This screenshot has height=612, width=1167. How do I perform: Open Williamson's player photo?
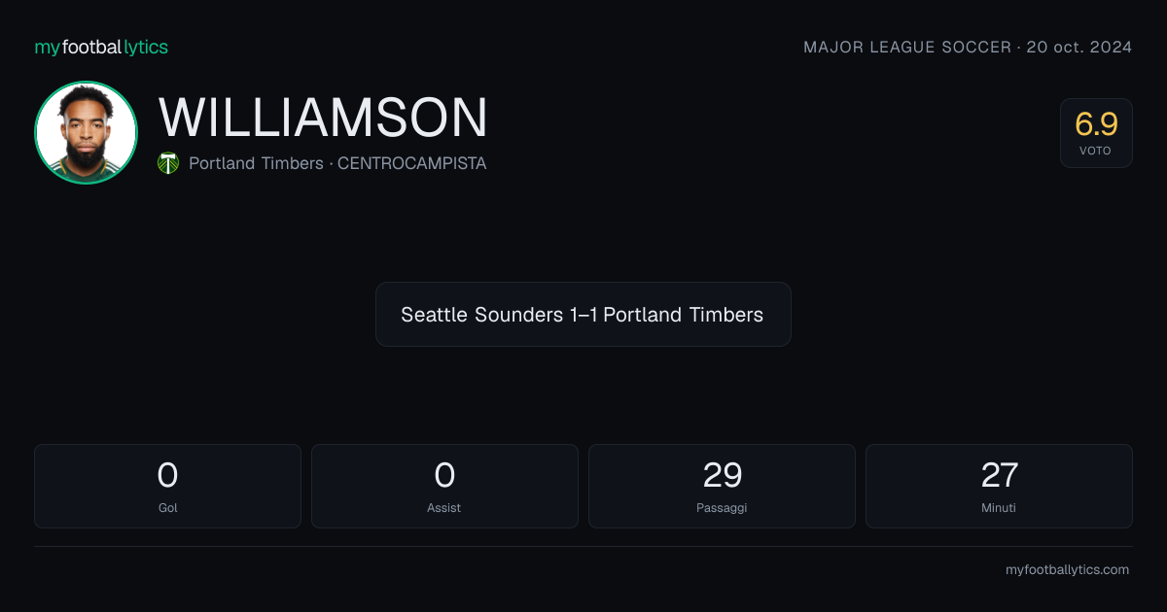click(86, 132)
